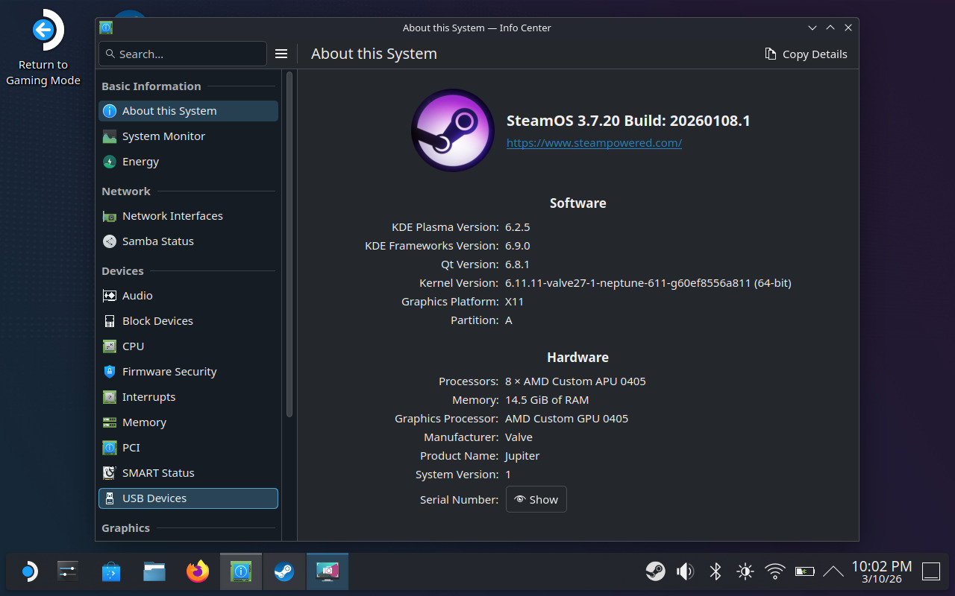Click AMD Custom GPU 0405 text
955x596 pixels.
coord(566,419)
